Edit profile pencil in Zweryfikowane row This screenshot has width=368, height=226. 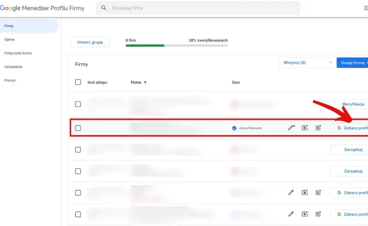click(x=291, y=128)
